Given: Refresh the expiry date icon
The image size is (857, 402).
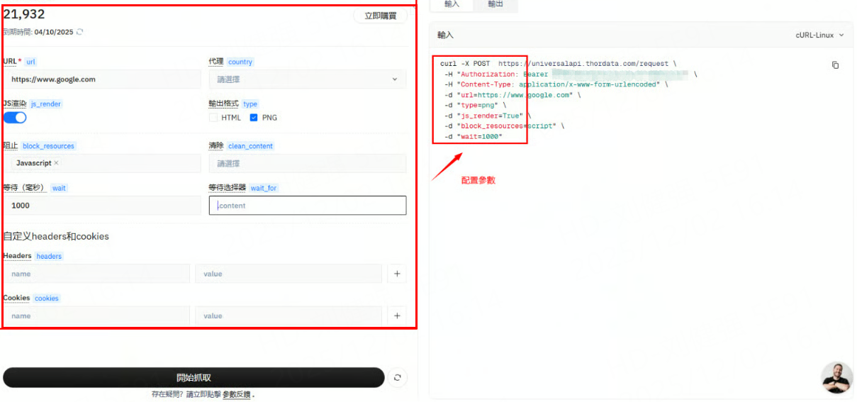Looking at the screenshot, I should pos(79,32).
